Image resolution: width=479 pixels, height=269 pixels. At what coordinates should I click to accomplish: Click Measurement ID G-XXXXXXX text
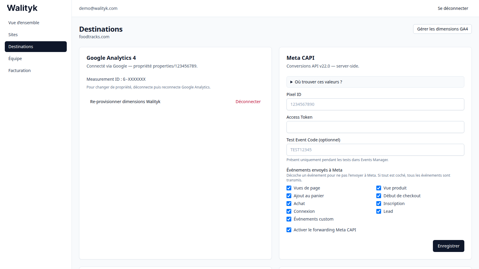pos(116,79)
